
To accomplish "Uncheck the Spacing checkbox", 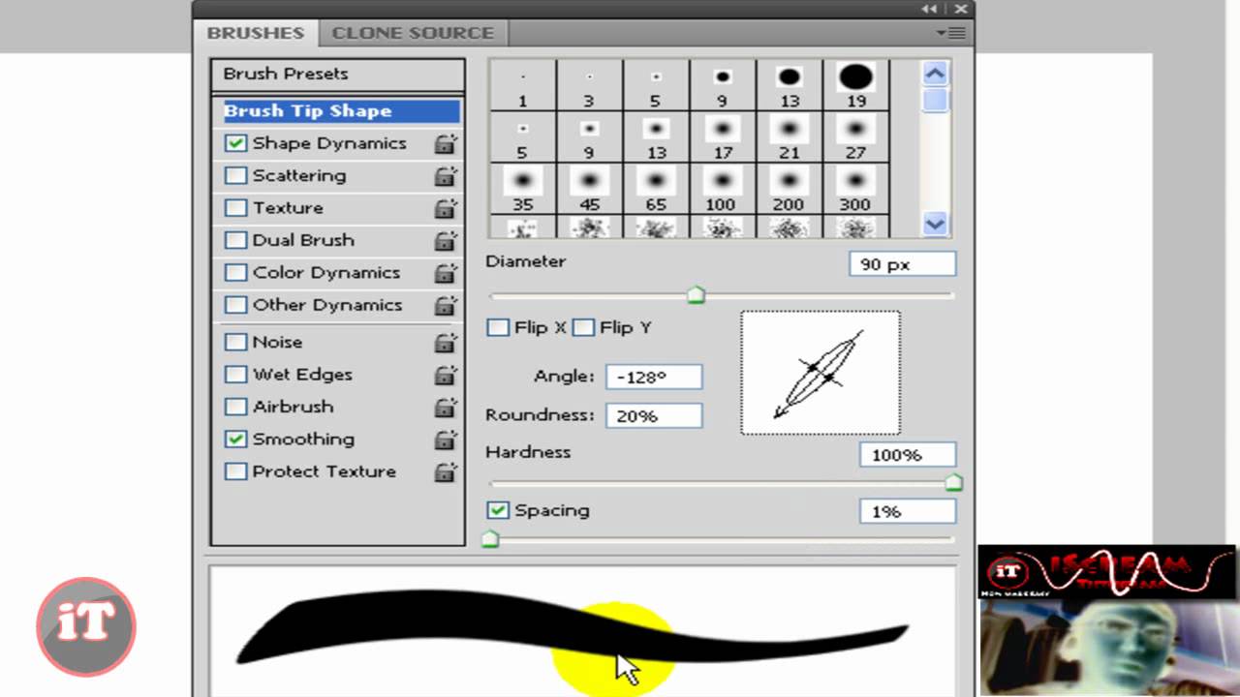I will pos(498,510).
